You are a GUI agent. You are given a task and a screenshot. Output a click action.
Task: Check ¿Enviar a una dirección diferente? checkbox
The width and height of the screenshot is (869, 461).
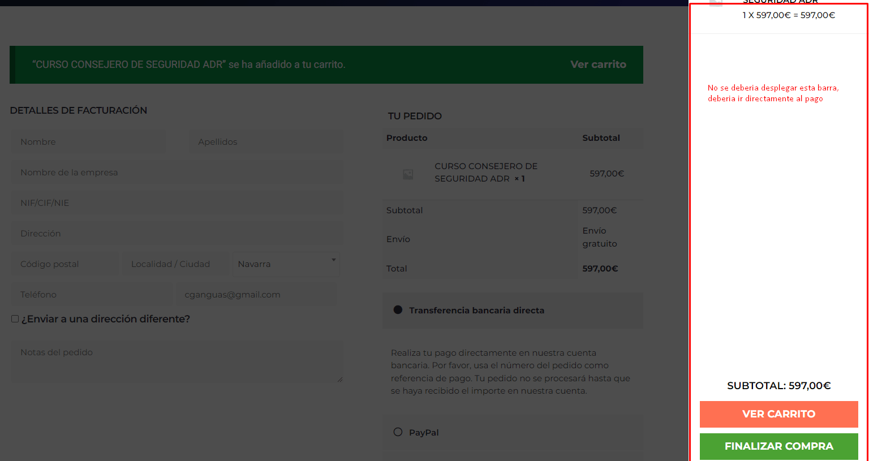coord(15,319)
